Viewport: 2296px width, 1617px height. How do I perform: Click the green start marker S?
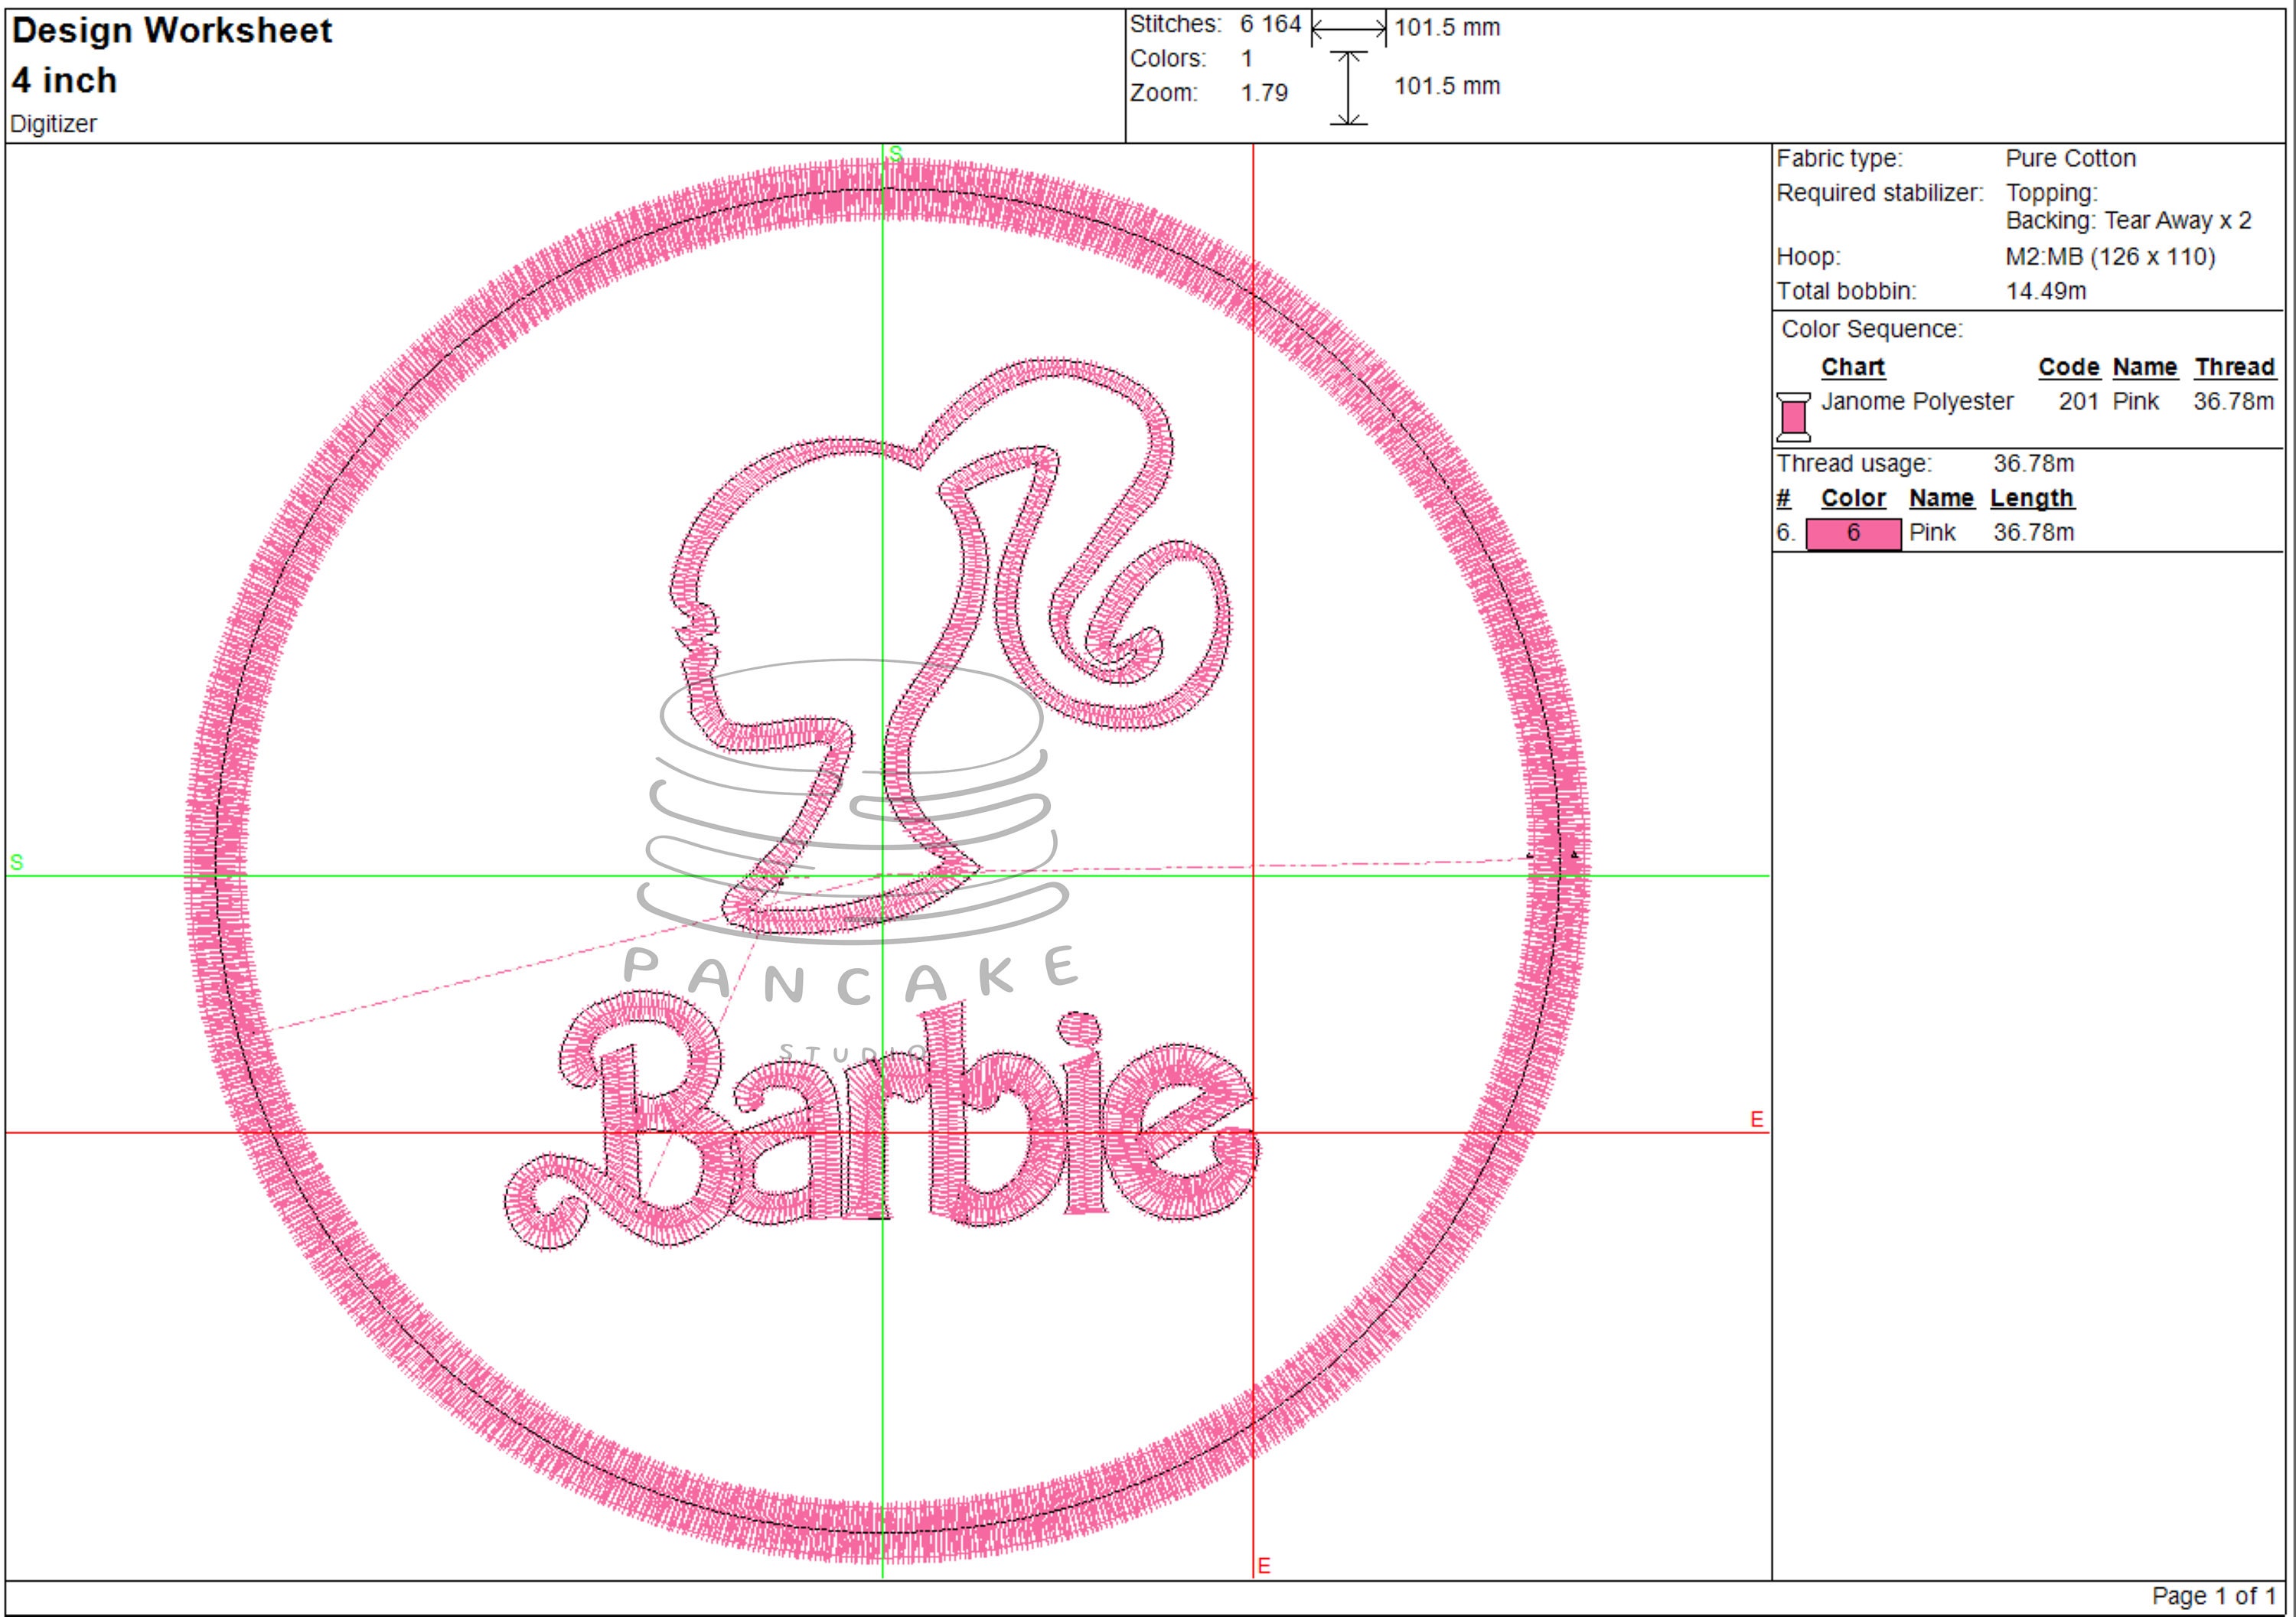(x=895, y=155)
